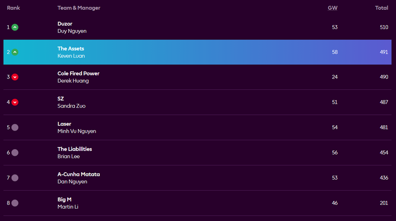The width and height of the screenshot is (396, 221).
Task: Open the Duzor team page
Action: pyautogui.click(x=65, y=24)
